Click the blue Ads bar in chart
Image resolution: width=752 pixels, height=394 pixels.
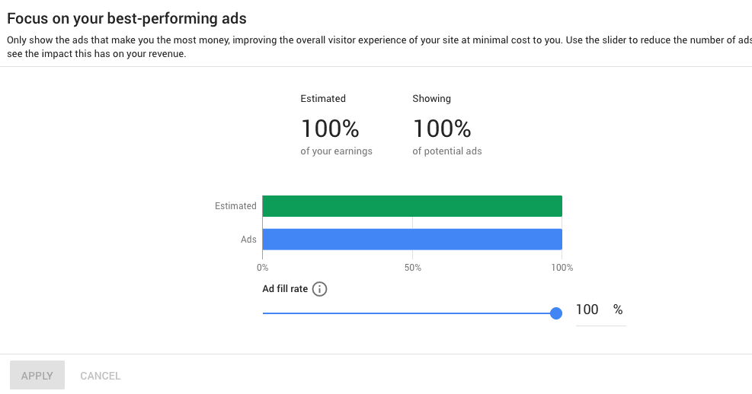click(412, 239)
